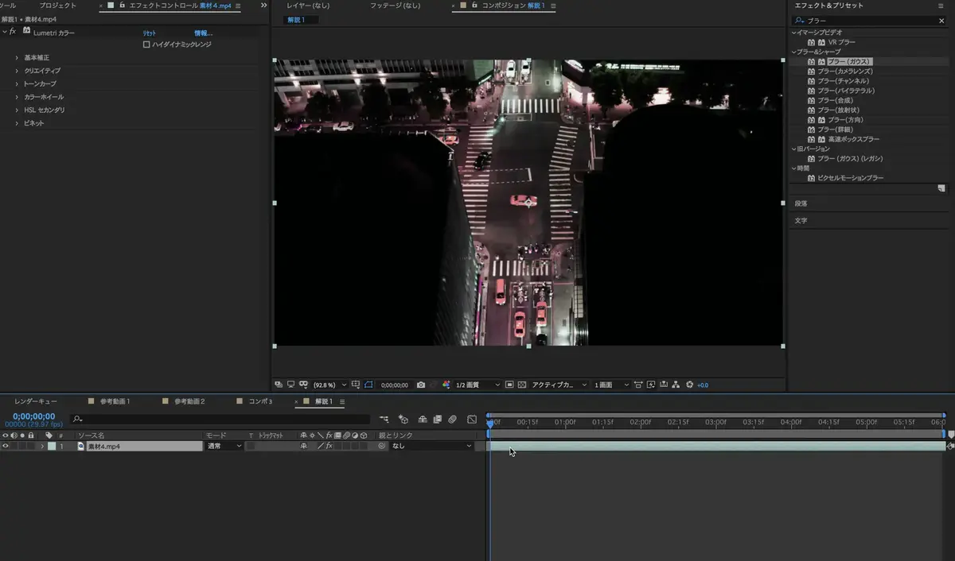Clear the effects search field
This screenshot has width=955, height=561.
tap(941, 20)
